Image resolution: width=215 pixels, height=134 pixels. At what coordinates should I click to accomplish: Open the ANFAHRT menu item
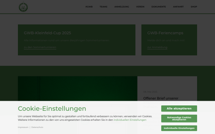click(x=178, y=7)
